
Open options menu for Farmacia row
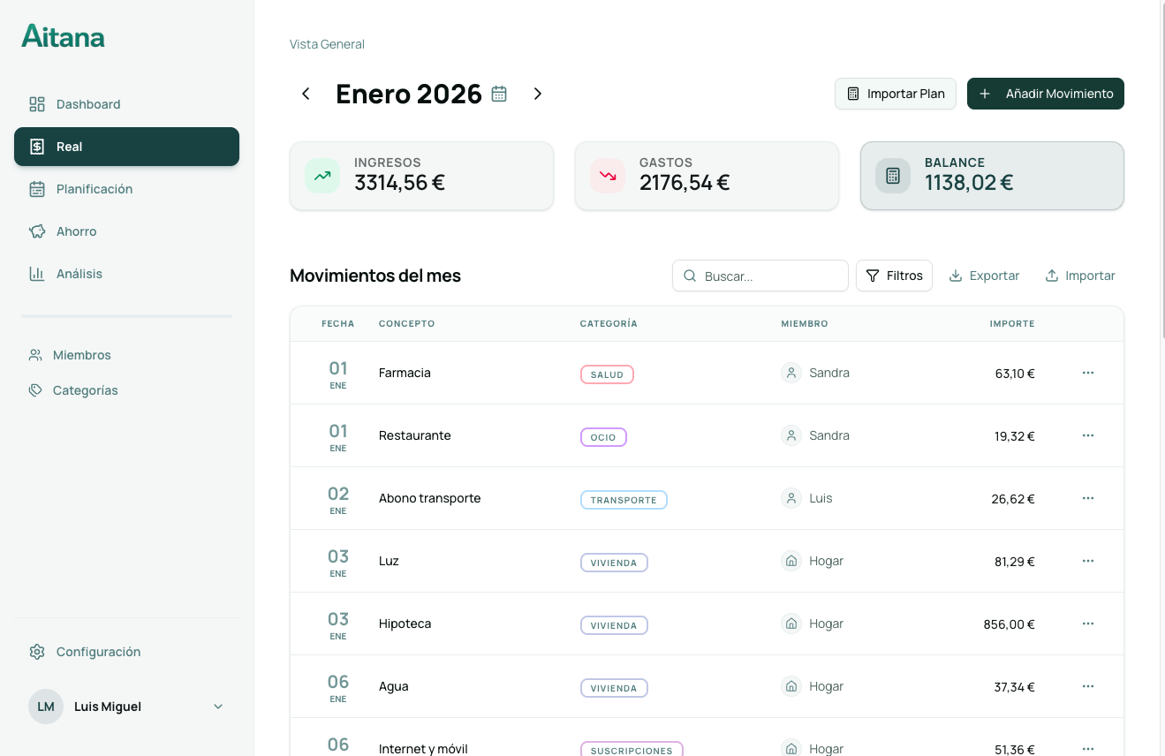pyautogui.click(x=1087, y=373)
